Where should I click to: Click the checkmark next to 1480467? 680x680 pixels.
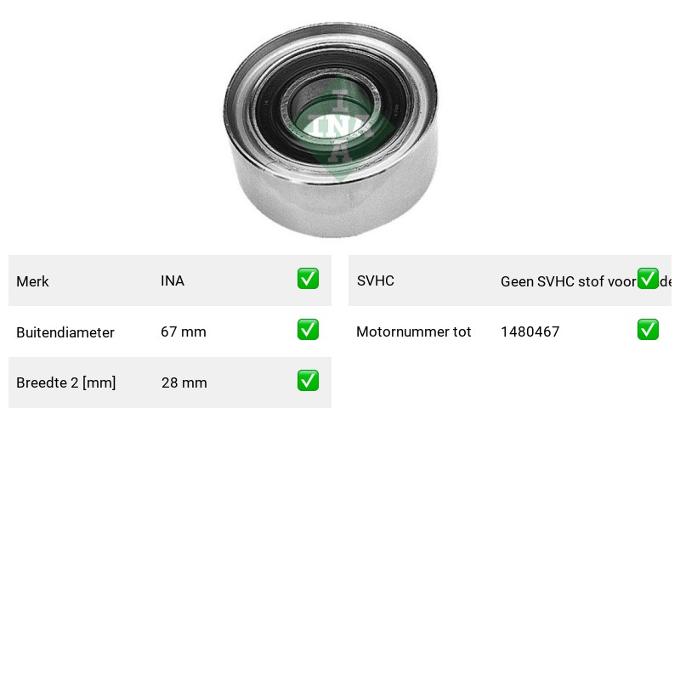(x=648, y=330)
